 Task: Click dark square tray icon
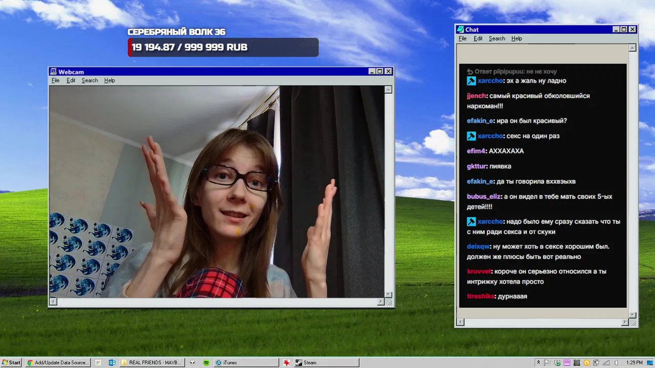(x=577, y=362)
